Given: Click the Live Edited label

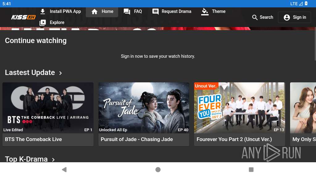Looking at the screenshot, I should click(x=13, y=130).
